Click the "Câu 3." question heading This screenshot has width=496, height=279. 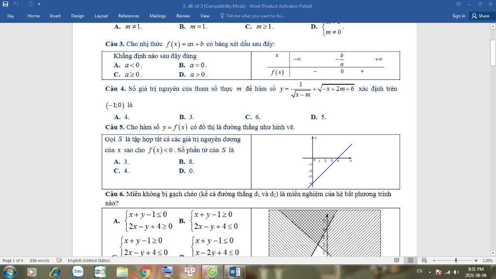[x=115, y=44]
